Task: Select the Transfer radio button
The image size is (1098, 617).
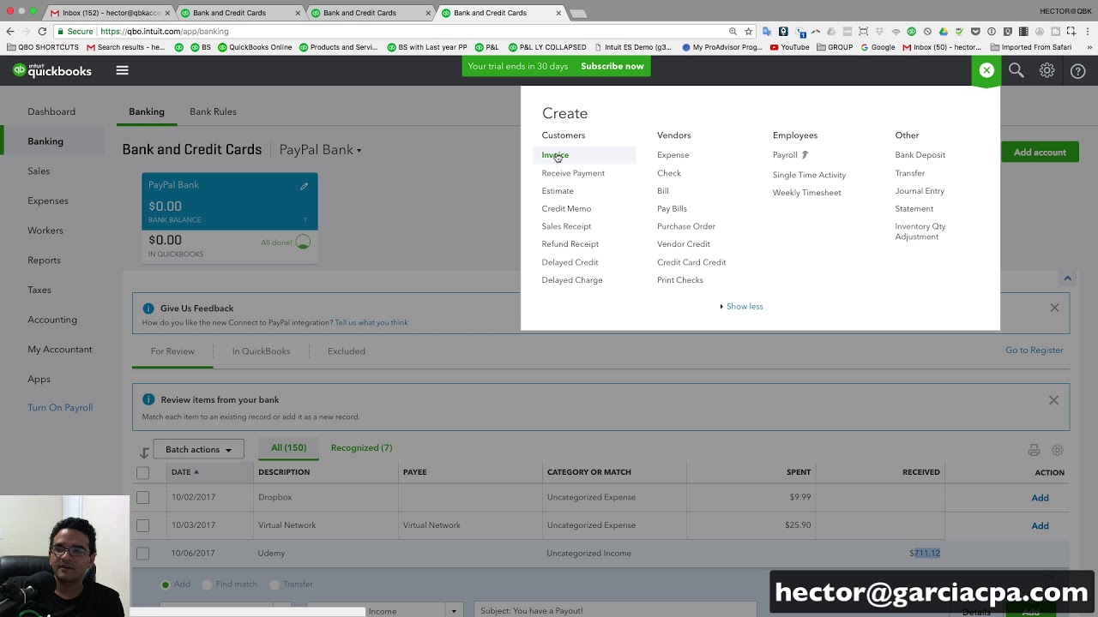Action: point(274,584)
